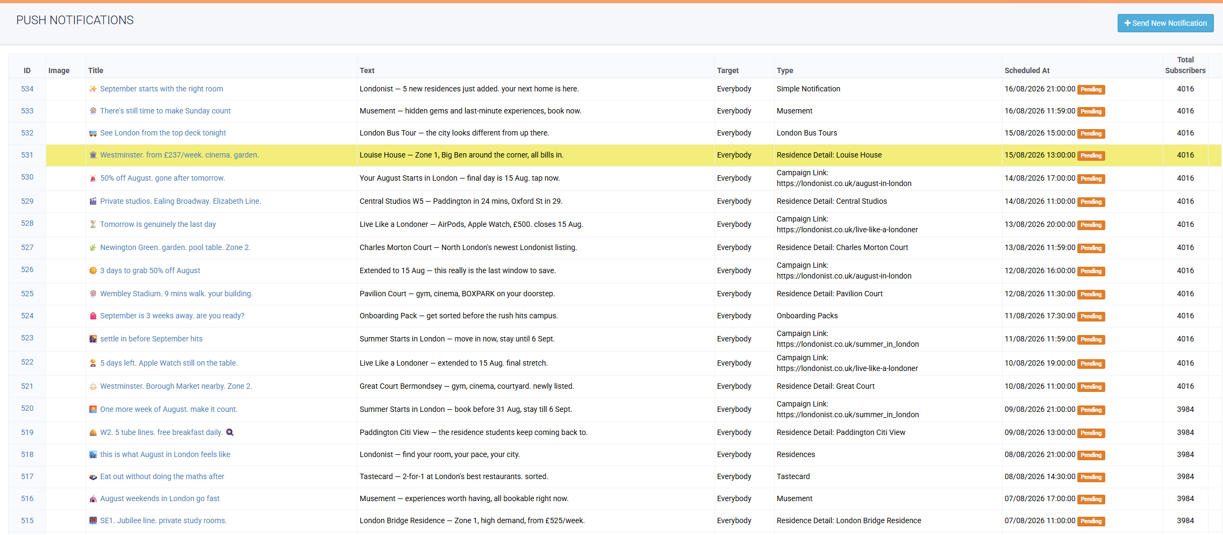Viewport: 1223px width, 535px height.
Task: Click notification ID 531
Action: tap(27, 155)
